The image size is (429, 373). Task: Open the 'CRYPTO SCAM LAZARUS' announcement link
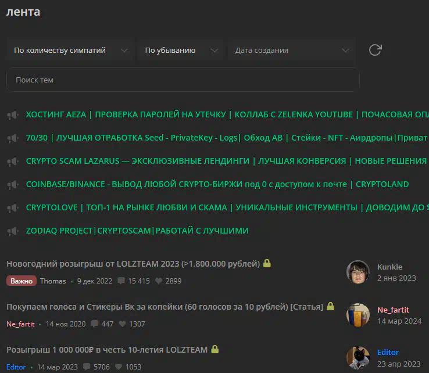tap(227, 161)
